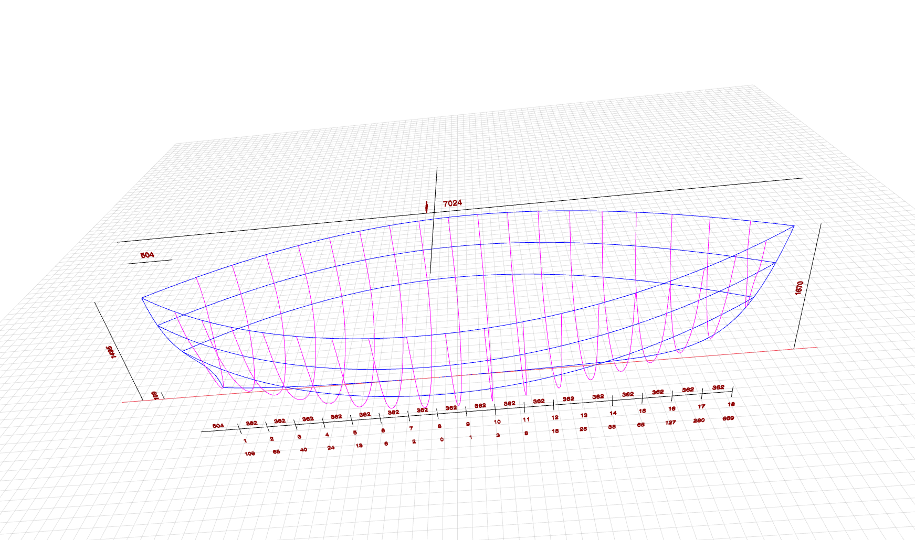Click the pointed hull tip at far right
The image size is (915, 540).
coord(794,226)
